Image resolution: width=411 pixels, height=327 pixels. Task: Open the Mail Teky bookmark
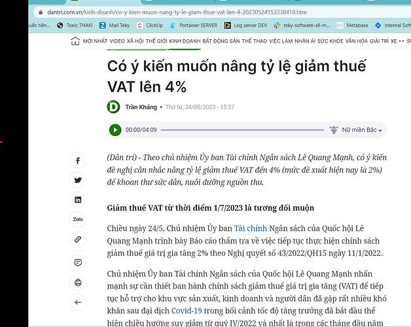pyautogui.click(x=115, y=26)
